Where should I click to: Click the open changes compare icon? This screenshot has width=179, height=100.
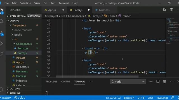coord(164,10)
